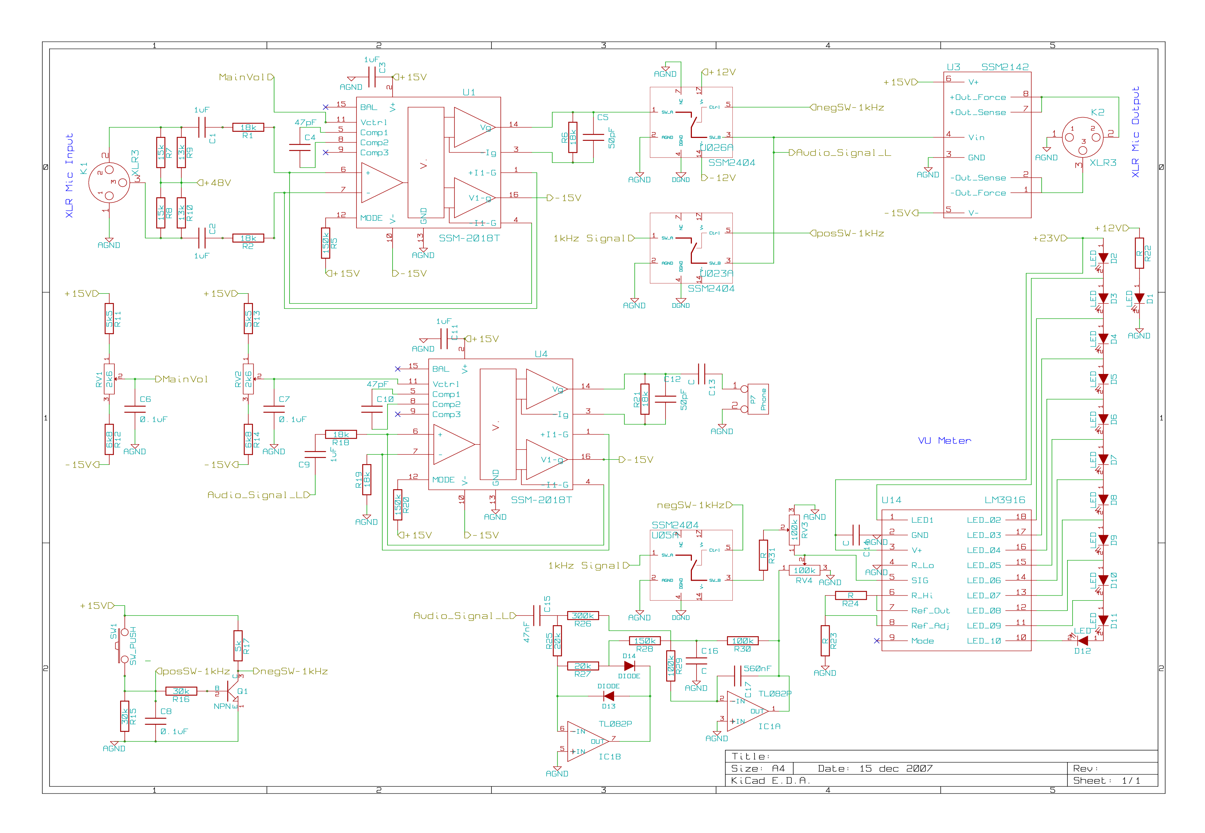
Task: Select op-amp IC1A TL082P symbol
Action: (748, 711)
